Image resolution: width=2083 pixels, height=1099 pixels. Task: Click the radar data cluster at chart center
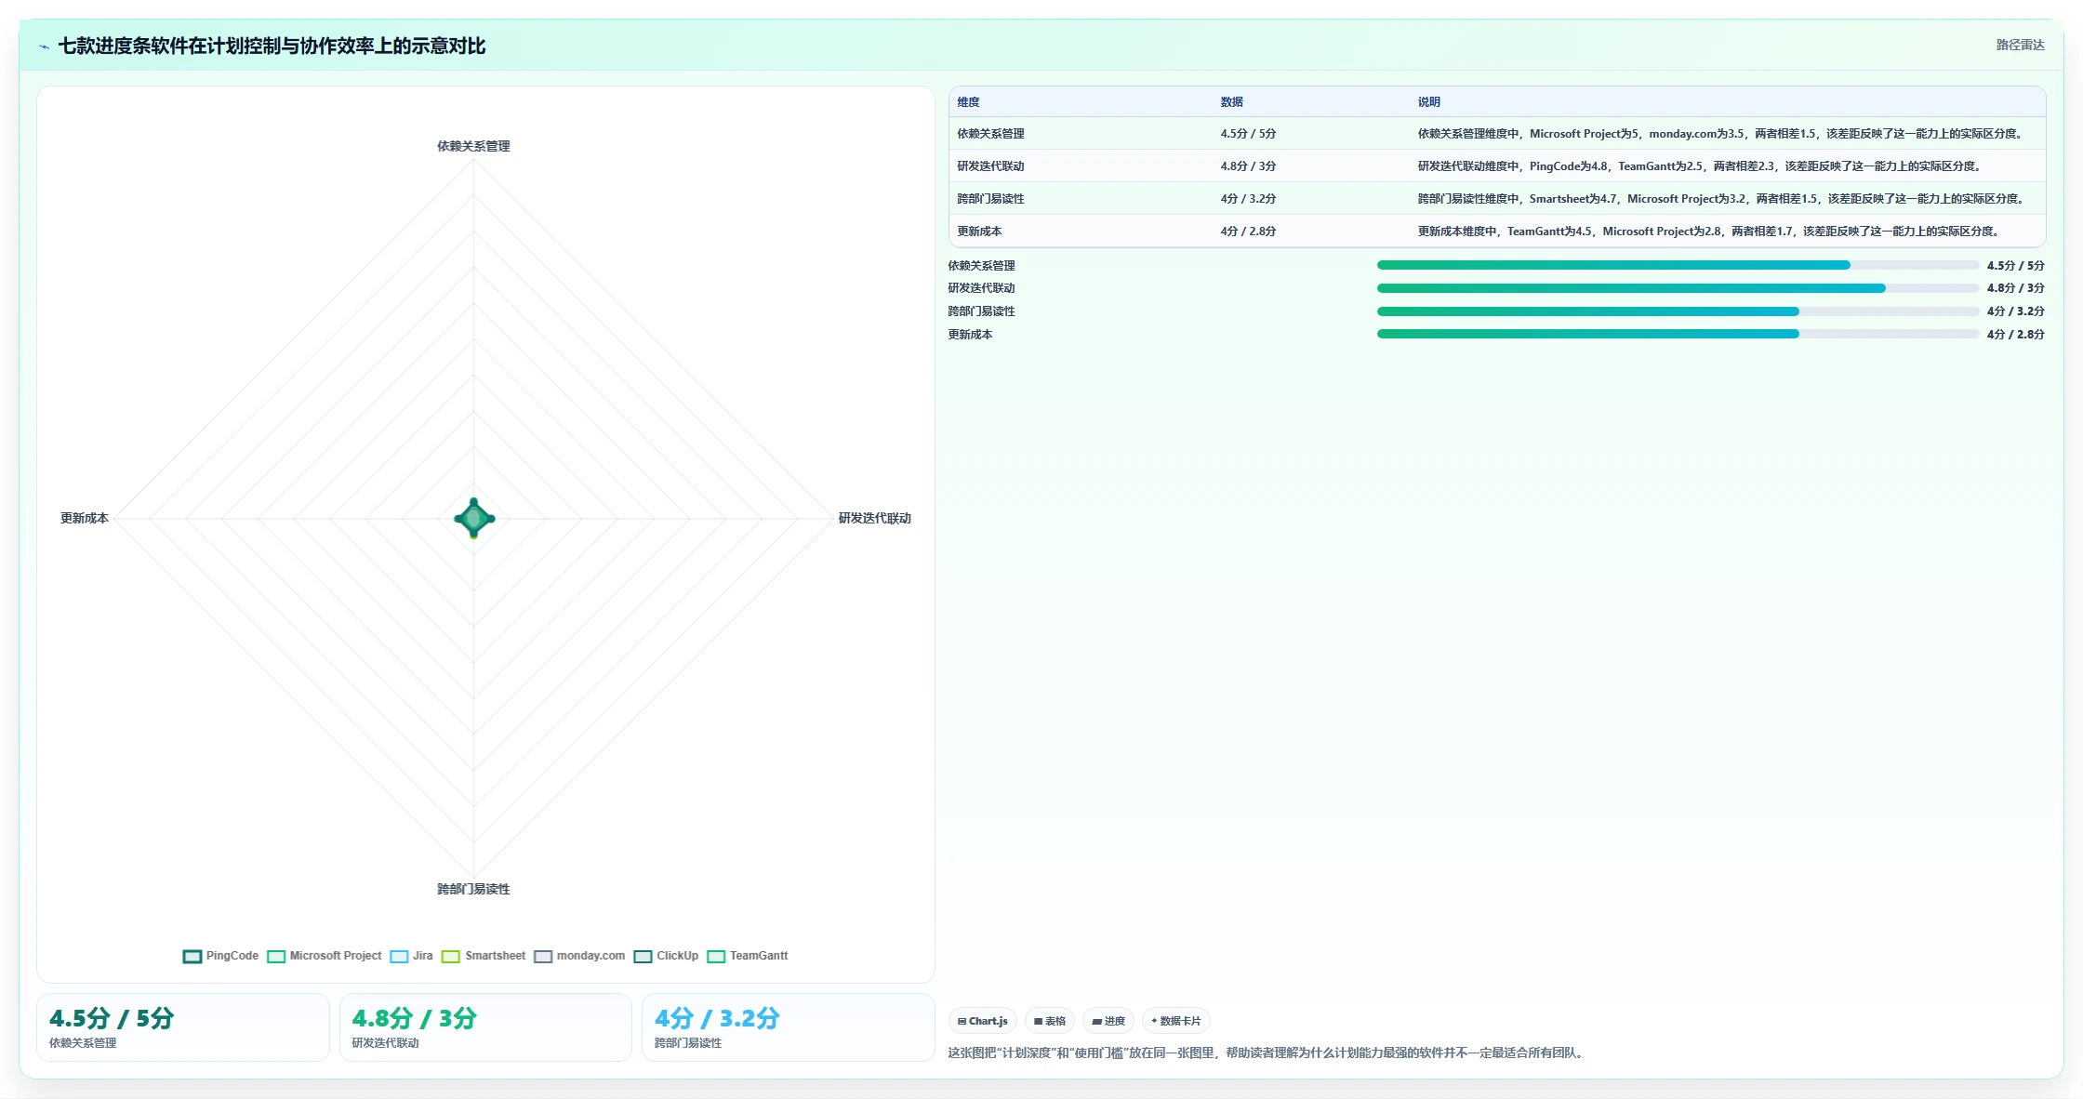(474, 518)
